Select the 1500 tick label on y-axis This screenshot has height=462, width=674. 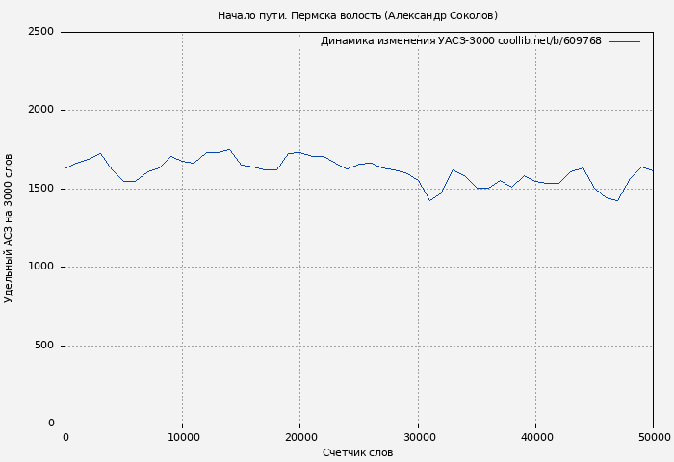40,189
